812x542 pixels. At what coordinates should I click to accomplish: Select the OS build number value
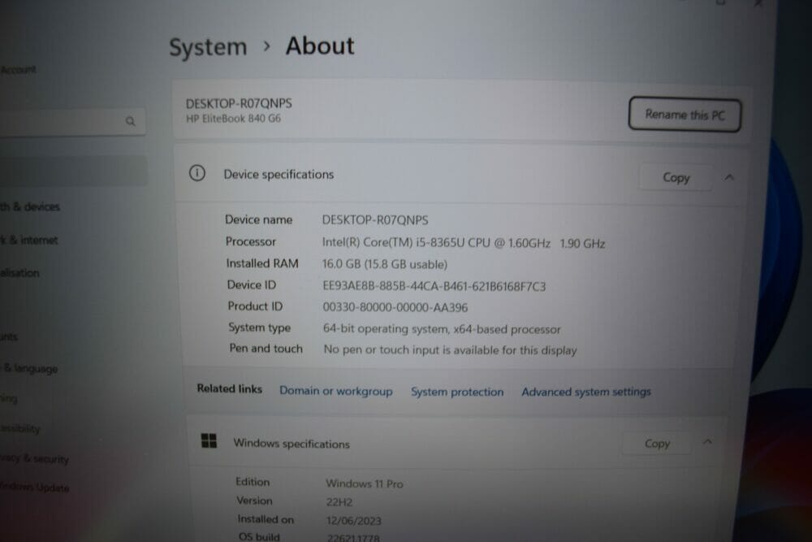click(353, 538)
